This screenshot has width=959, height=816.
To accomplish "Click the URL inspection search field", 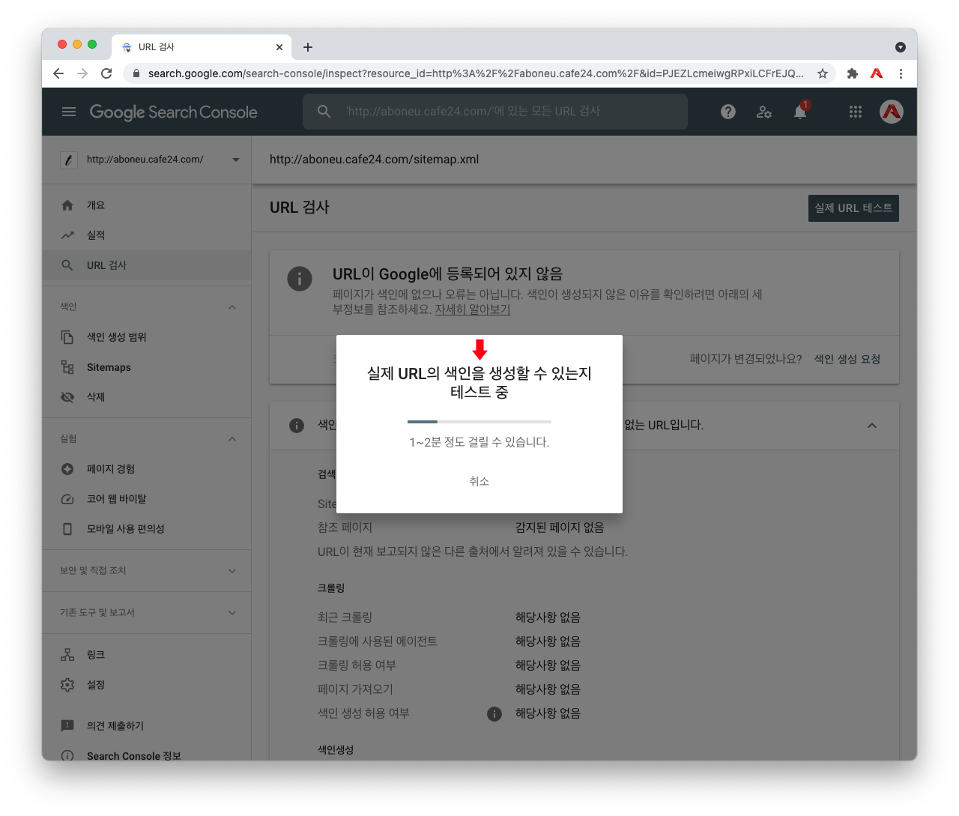I will (494, 112).
